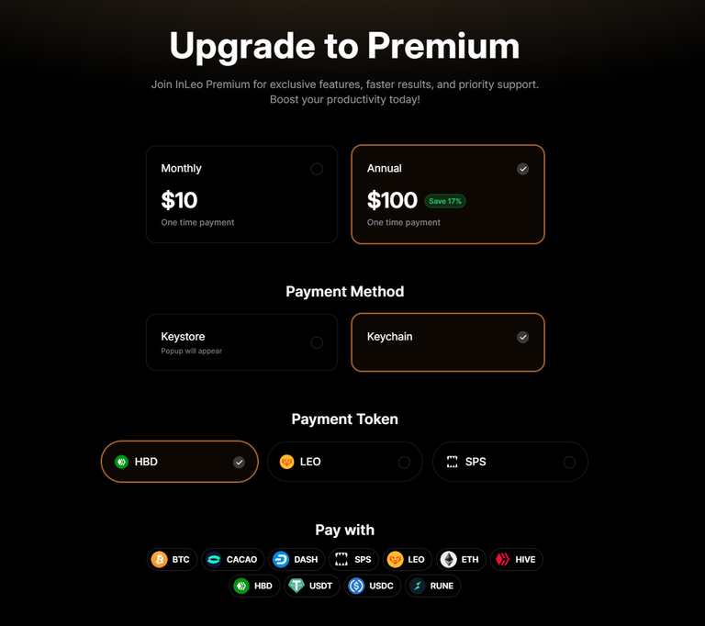Click the ETH Ethereum icon
The width and height of the screenshot is (705, 626).
tap(448, 559)
